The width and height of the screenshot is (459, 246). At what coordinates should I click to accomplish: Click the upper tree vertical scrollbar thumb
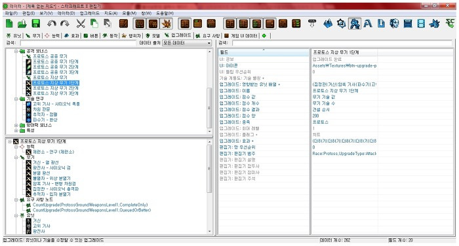point(209,108)
